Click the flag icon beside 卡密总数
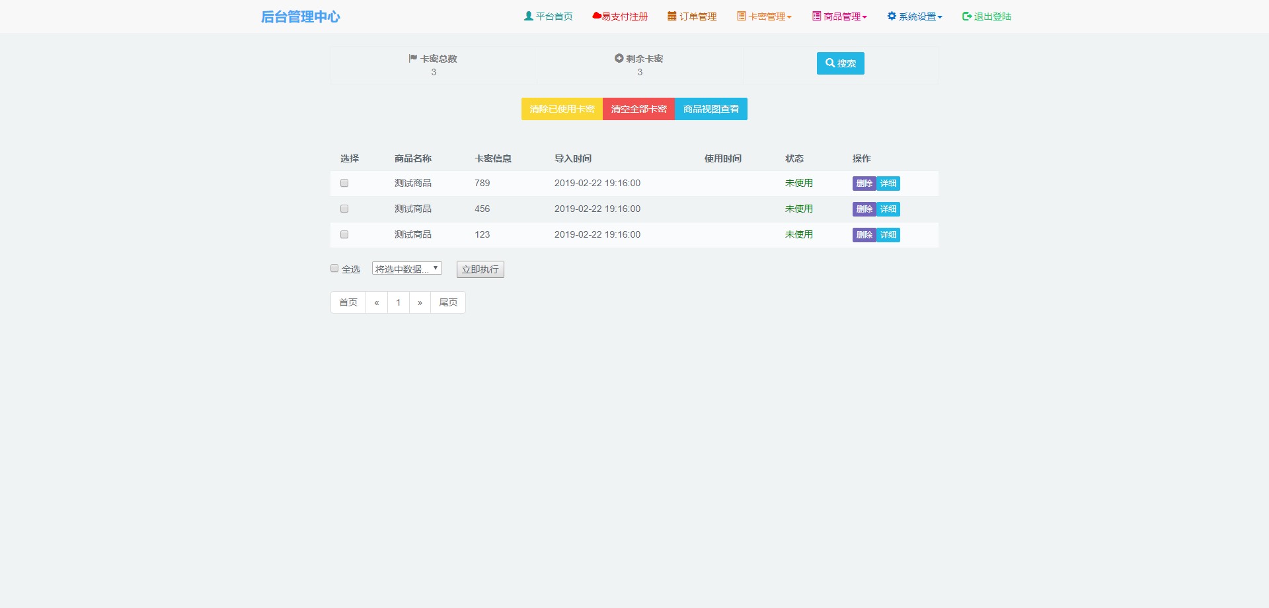The height and width of the screenshot is (608, 1269). coord(413,59)
